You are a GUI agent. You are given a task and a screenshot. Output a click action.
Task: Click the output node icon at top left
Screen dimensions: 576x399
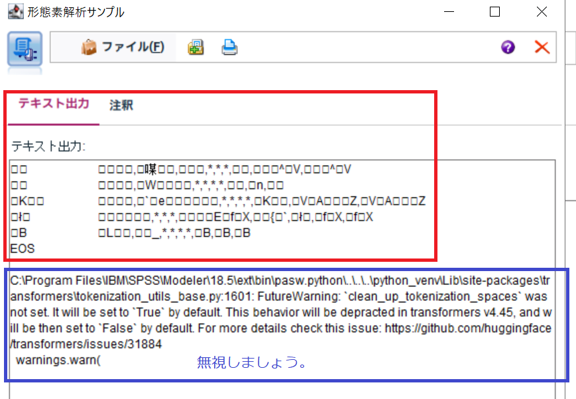tap(25, 49)
